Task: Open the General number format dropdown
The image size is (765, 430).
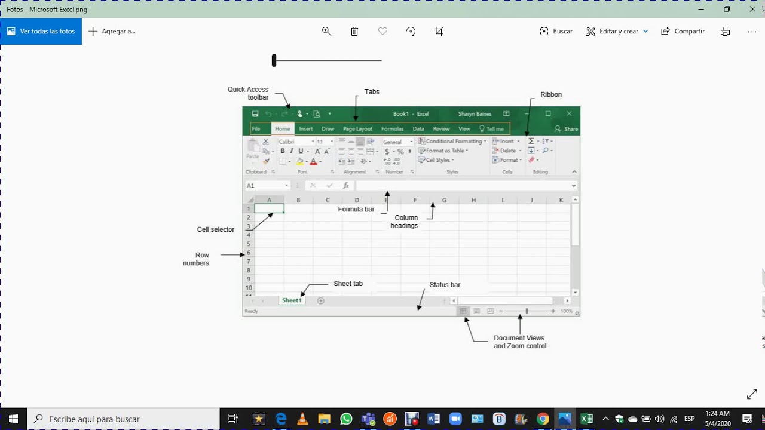Action: click(x=411, y=142)
